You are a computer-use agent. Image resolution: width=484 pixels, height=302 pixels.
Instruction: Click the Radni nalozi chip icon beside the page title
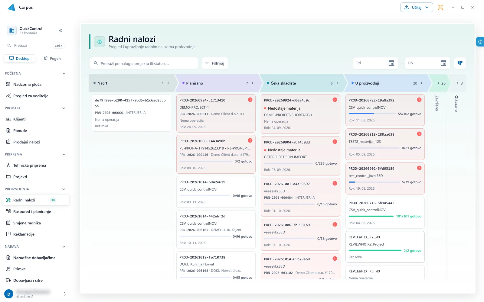click(100, 42)
